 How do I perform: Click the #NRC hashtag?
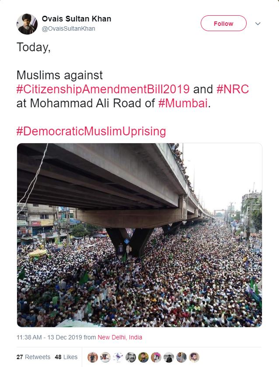pyautogui.click(x=233, y=89)
